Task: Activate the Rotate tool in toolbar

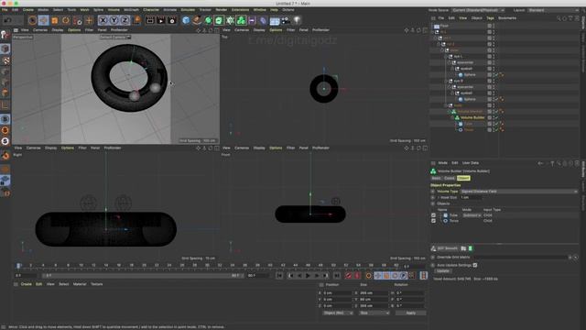Action: coord(66,20)
